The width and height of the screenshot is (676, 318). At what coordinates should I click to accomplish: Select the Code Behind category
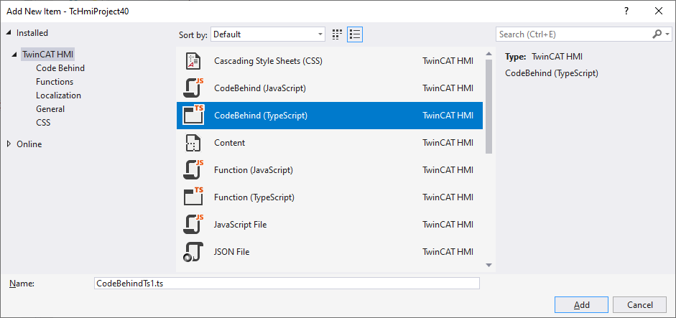pos(60,68)
